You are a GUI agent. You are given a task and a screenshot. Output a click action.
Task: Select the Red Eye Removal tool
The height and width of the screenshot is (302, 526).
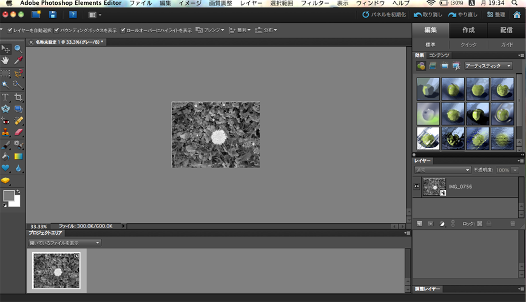pyautogui.click(x=5, y=121)
